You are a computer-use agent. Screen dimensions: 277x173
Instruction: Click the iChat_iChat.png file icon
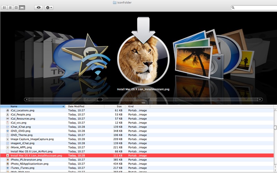click(8, 127)
